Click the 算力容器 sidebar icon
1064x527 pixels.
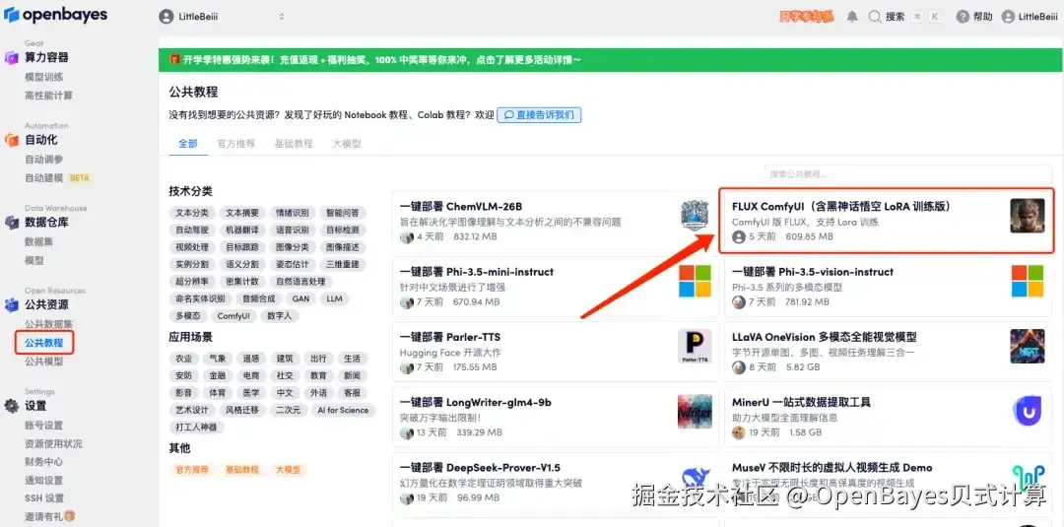point(12,58)
